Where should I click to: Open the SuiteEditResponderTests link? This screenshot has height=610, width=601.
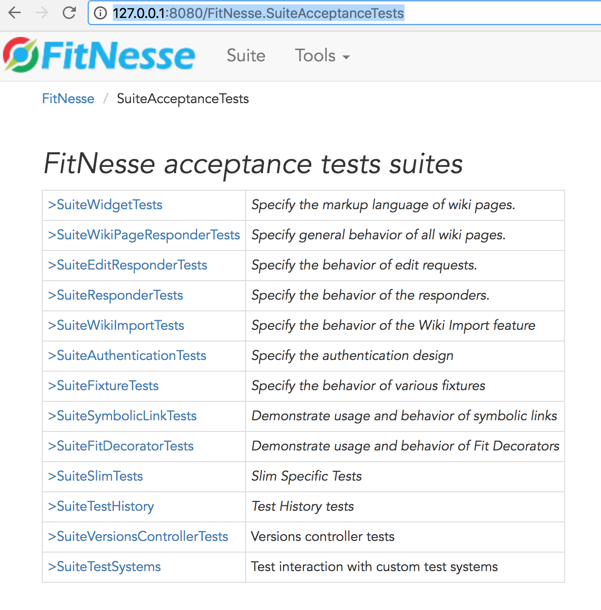coord(127,265)
